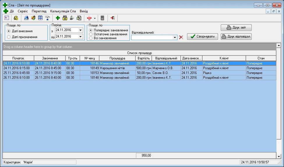Click the grey user toolbar icon
This screenshot has width=284, height=167.
72,18
